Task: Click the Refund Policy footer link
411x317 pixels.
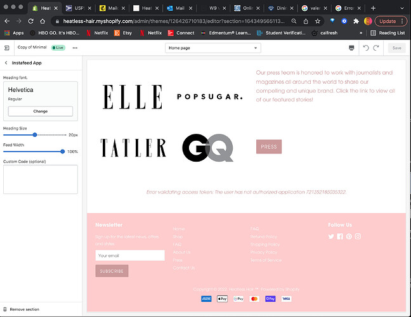Action: click(x=263, y=237)
